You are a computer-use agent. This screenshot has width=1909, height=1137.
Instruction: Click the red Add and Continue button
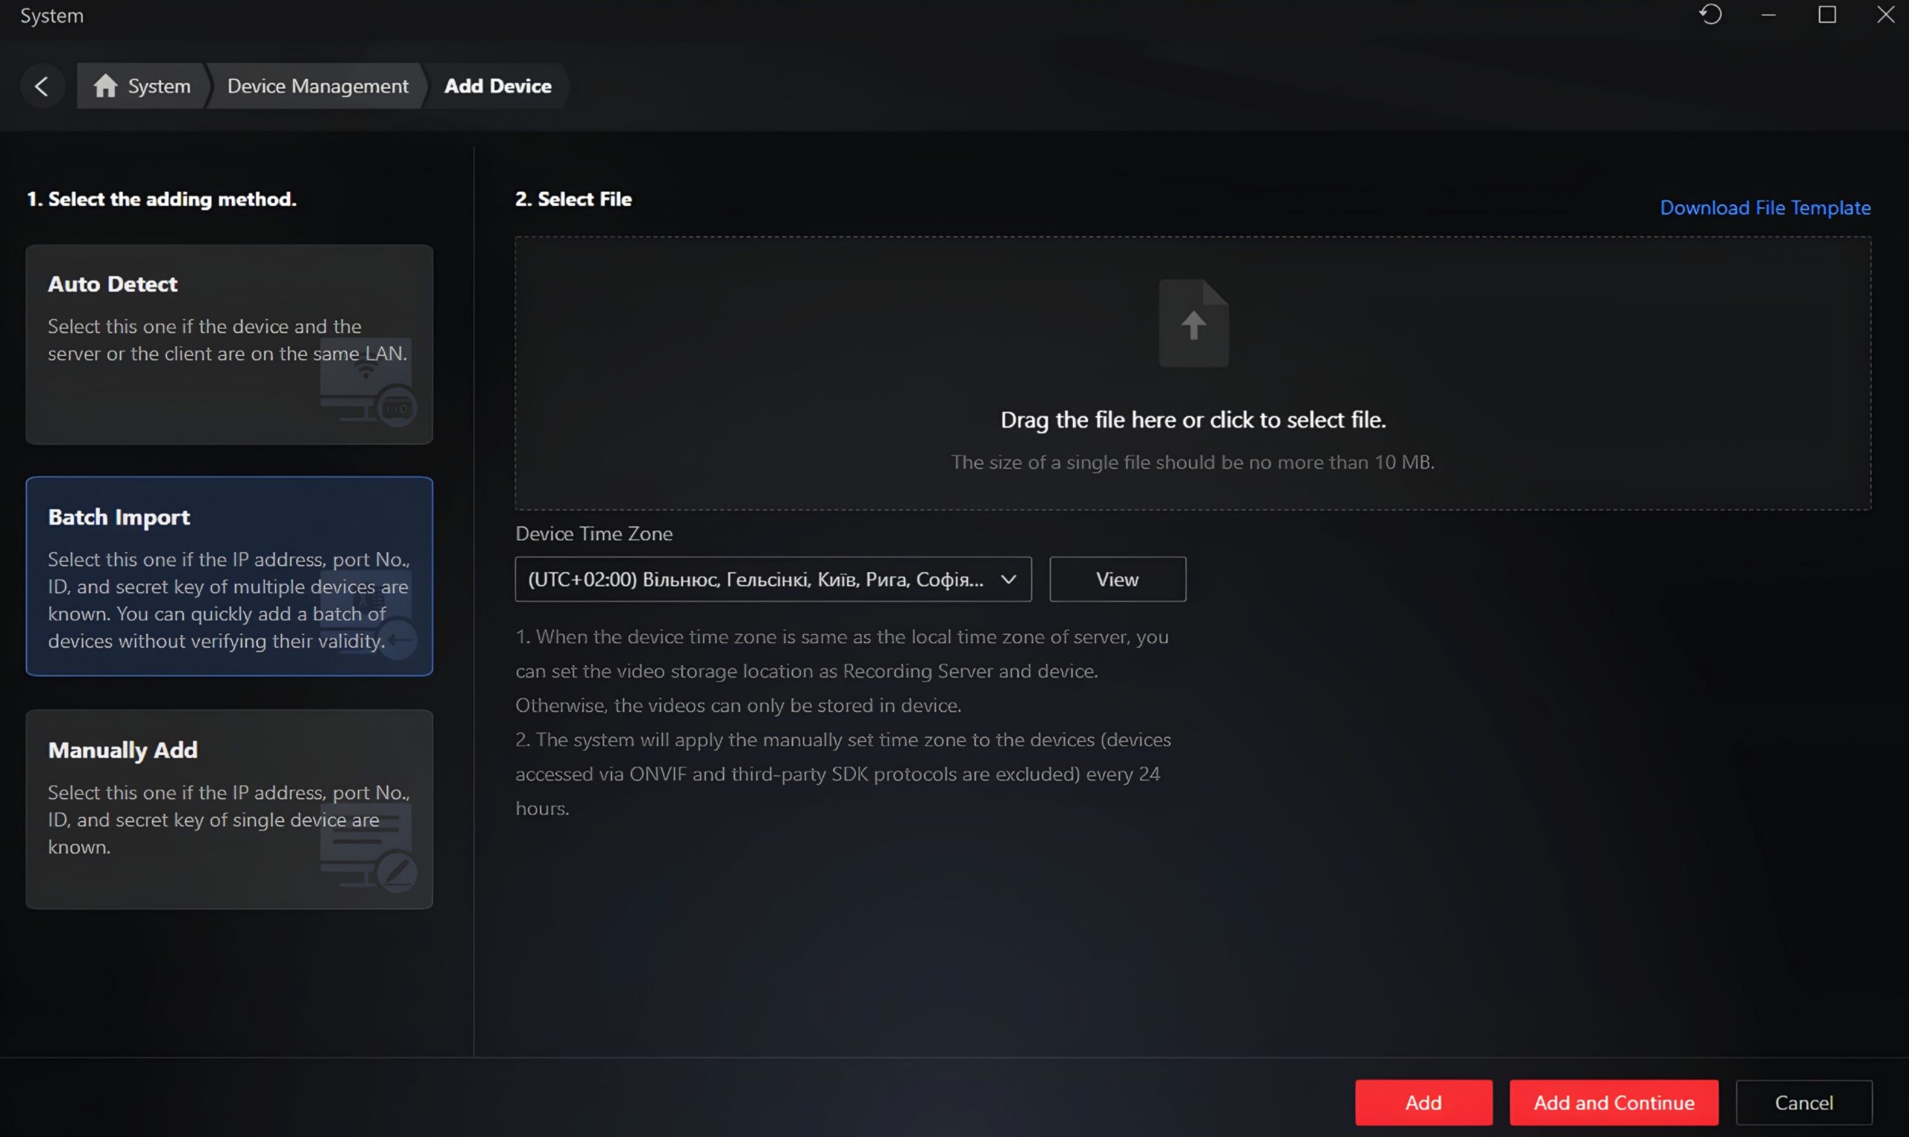coord(1614,1103)
